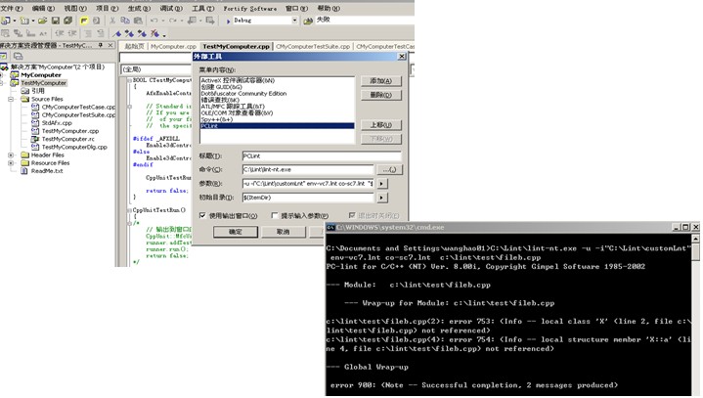Click the second icon on Solution Explorer toolbar

(19, 56)
